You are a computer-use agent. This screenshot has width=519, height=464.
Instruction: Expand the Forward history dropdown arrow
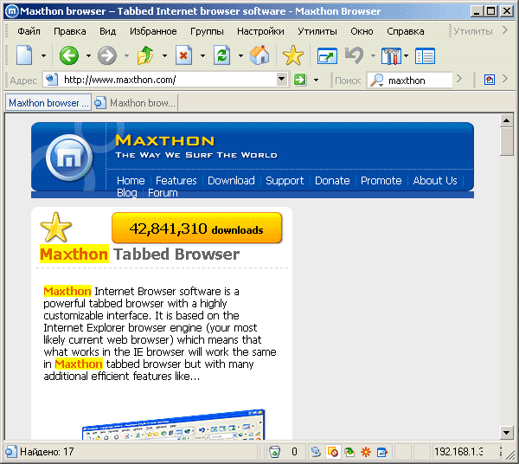click(126, 55)
